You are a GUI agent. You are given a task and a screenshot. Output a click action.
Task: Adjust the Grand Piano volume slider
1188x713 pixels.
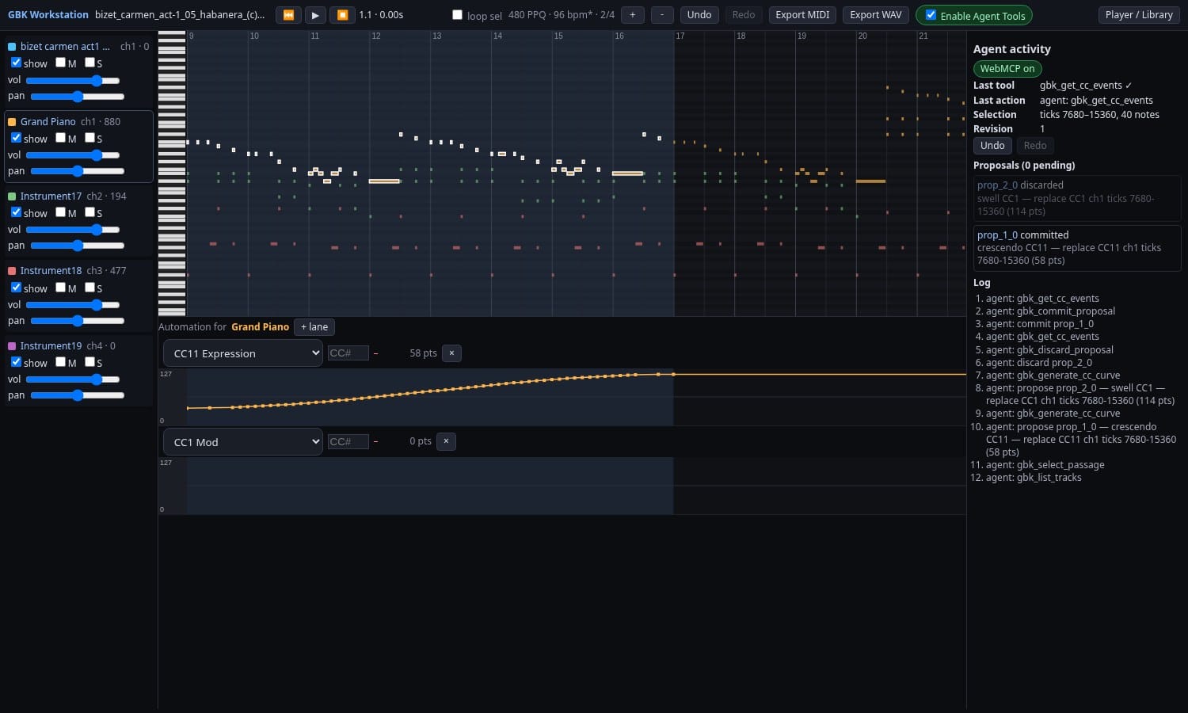73,155
